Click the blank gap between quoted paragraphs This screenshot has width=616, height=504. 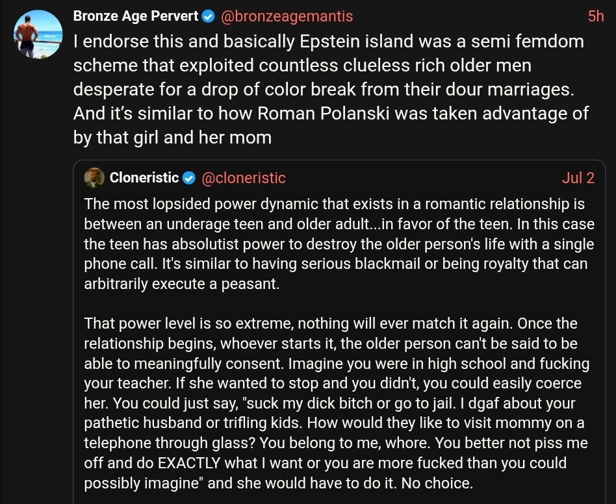(x=339, y=303)
